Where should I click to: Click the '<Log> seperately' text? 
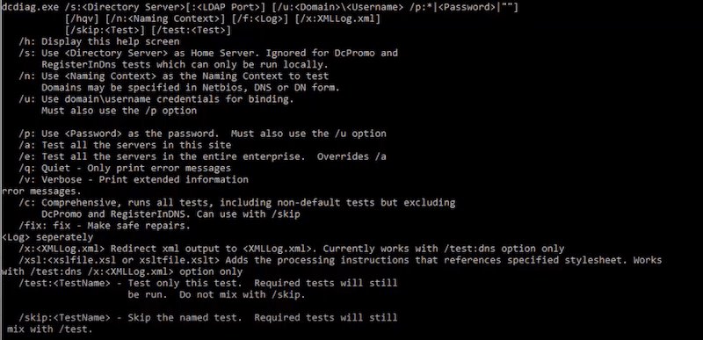[47, 237]
